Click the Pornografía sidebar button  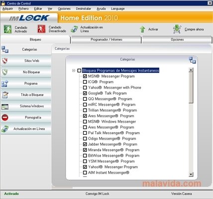tap(26, 117)
